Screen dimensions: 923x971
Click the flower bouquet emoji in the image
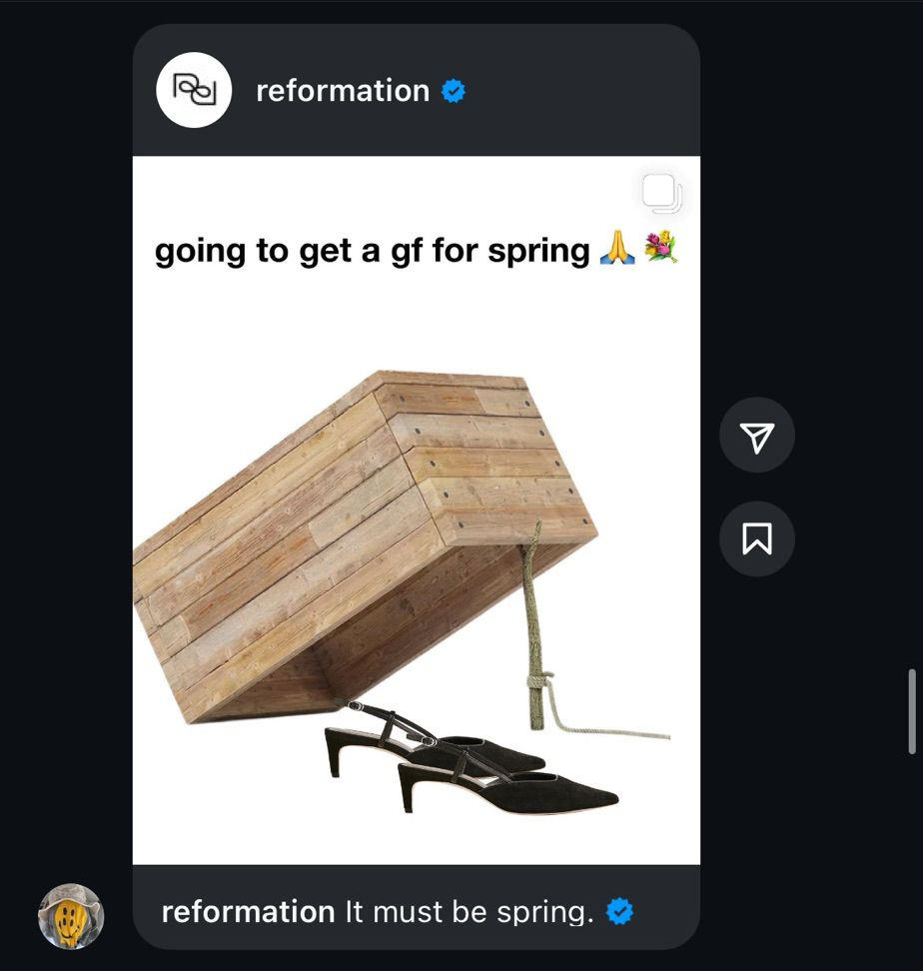tap(660, 247)
